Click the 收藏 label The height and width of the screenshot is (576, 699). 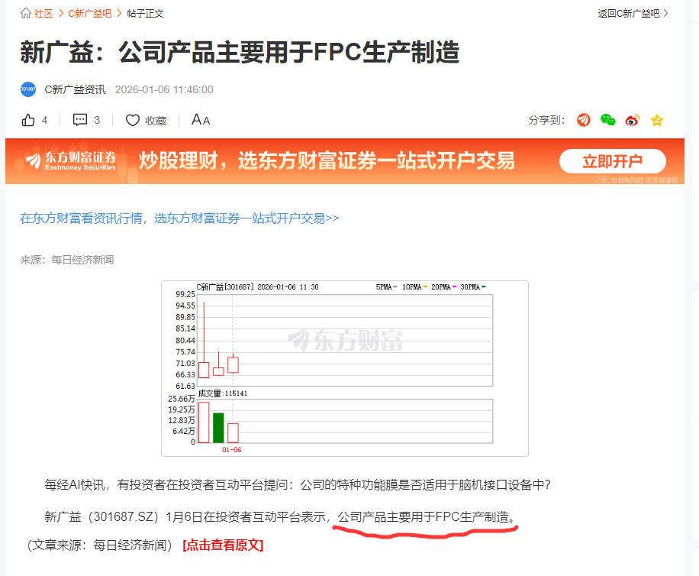pyautogui.click(x=156, y=121)
